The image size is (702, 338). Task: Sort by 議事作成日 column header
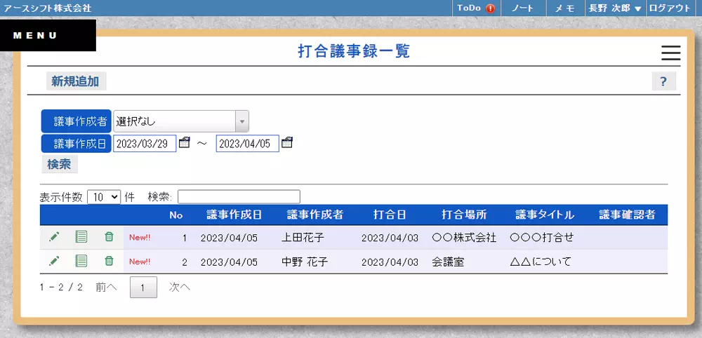click(234, 215)
